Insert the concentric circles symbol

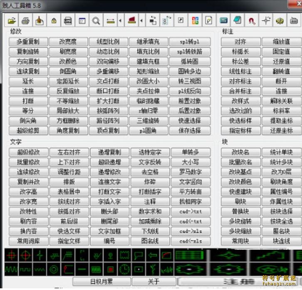(x=54, y=269)
